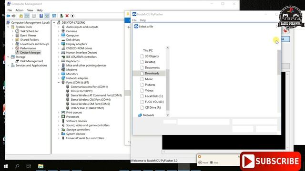Click the file dialog sidebar scroll-up arrow

coord(167,47)
